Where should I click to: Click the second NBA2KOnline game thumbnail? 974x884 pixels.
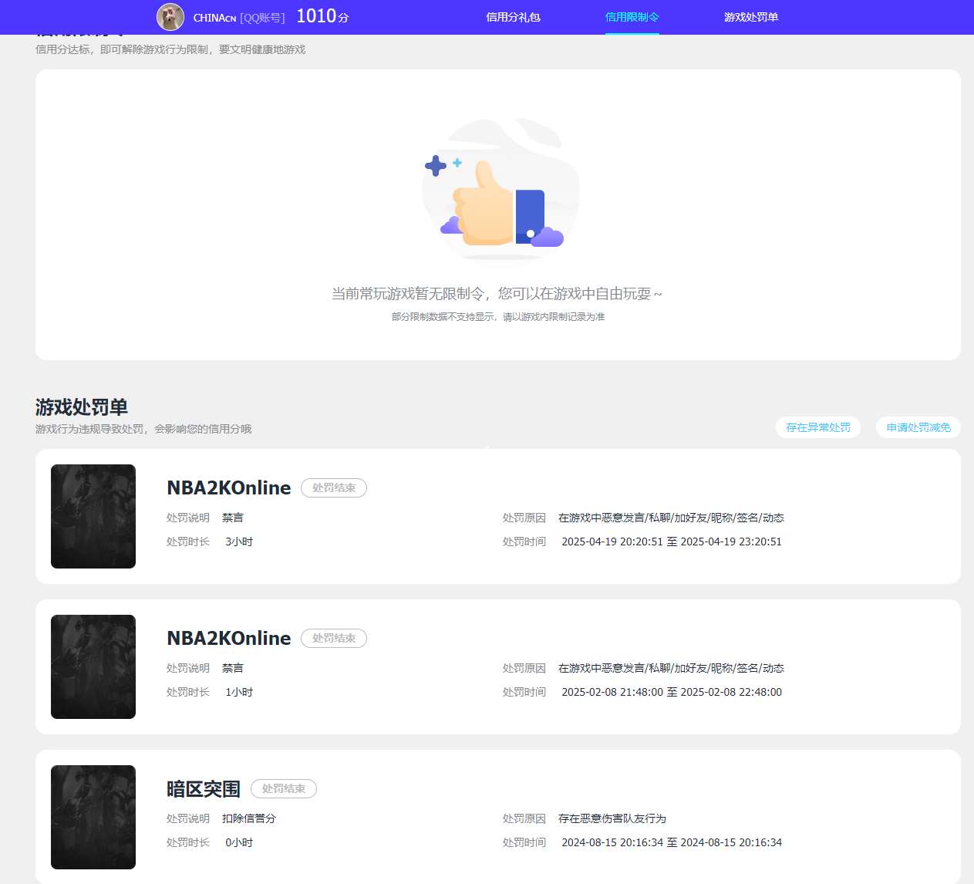[x=93, y=666]
